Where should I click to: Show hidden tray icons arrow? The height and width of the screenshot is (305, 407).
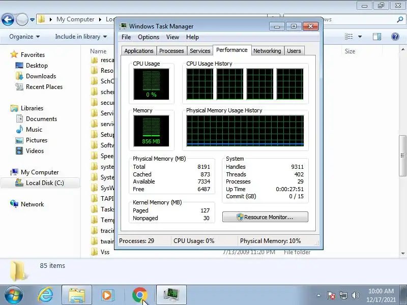319,295
